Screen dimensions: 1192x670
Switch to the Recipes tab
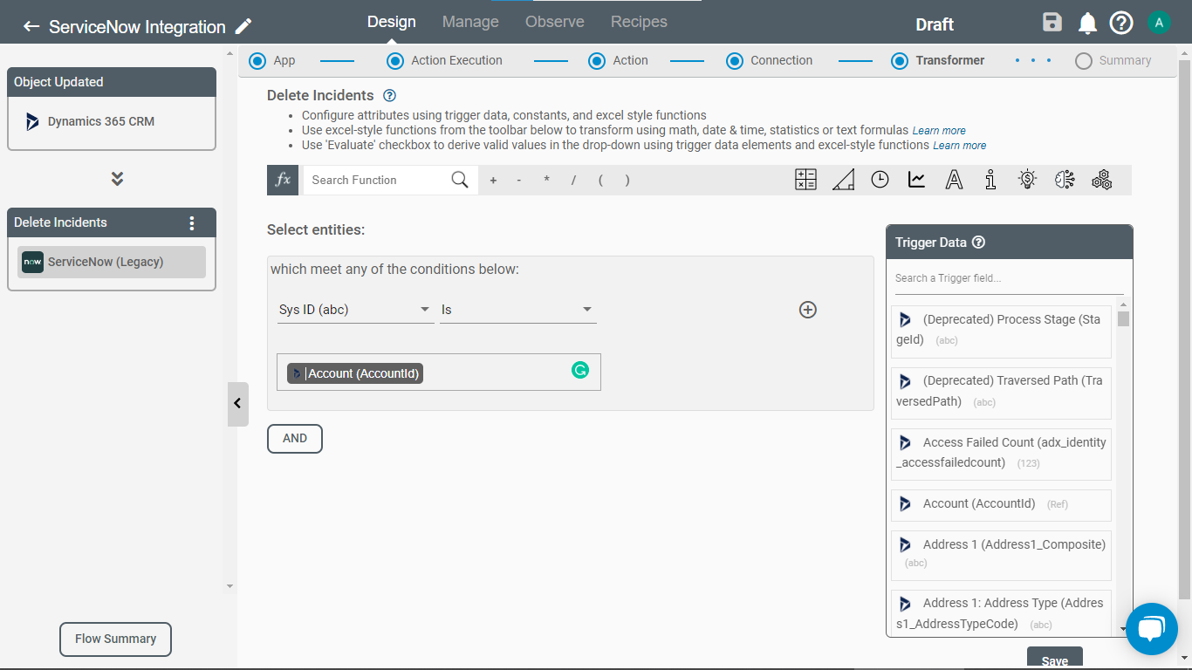(x=639, y=22)
